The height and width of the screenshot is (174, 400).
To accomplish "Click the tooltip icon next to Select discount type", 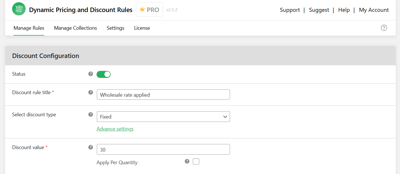I will 90,115.
